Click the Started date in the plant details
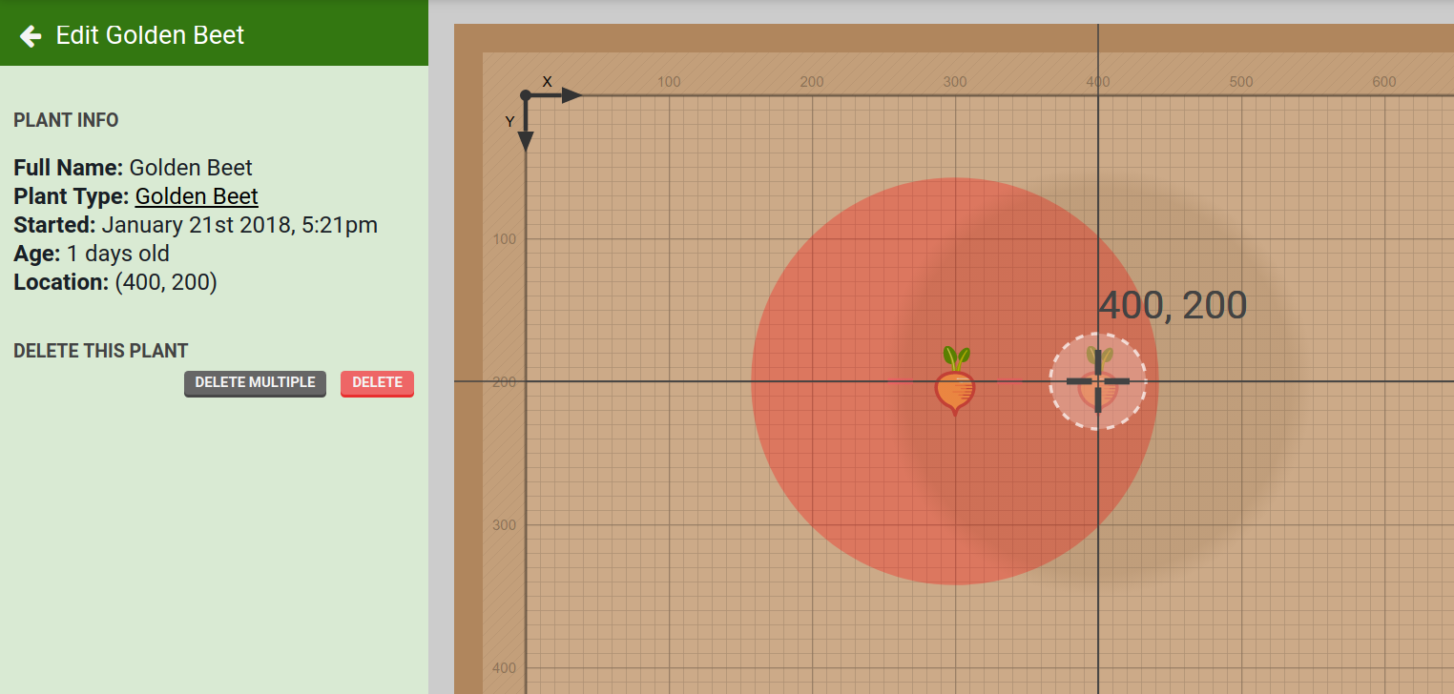Screen dimensions: 1454x694 [195, 225]
